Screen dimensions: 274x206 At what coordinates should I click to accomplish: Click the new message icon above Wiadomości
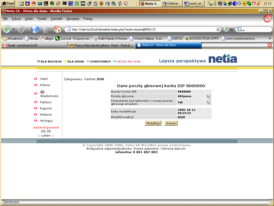(x=42, y=91)
